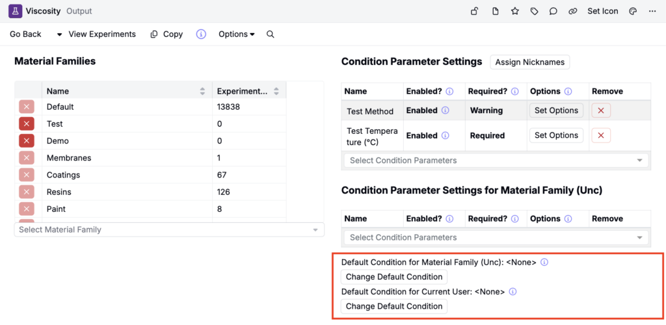
Task: Open first Select Condition Parameters dropdown
Action: pyautogui.click(x=496, y=161)
